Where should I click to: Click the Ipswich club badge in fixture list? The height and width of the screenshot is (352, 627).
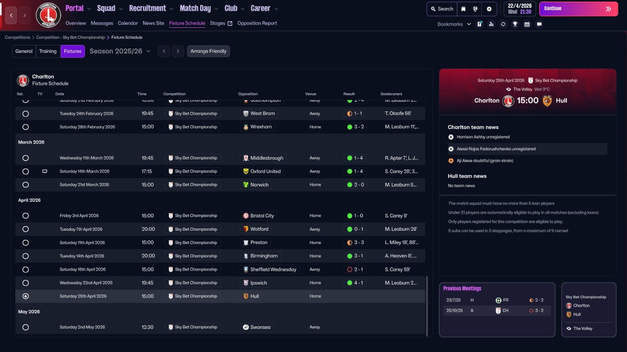[x=246, y=283]
